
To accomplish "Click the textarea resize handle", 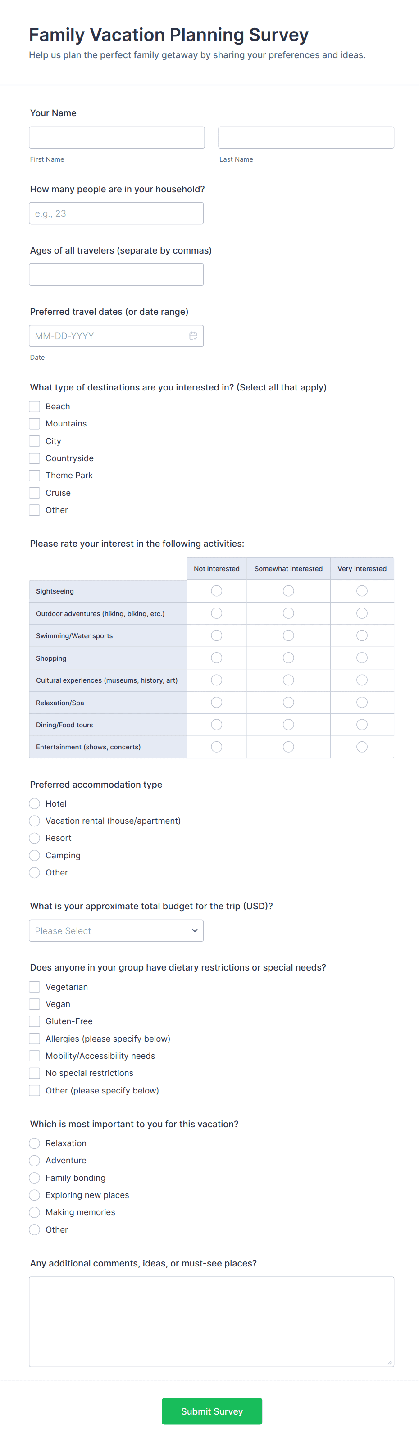I will (x=389, y=1362).
